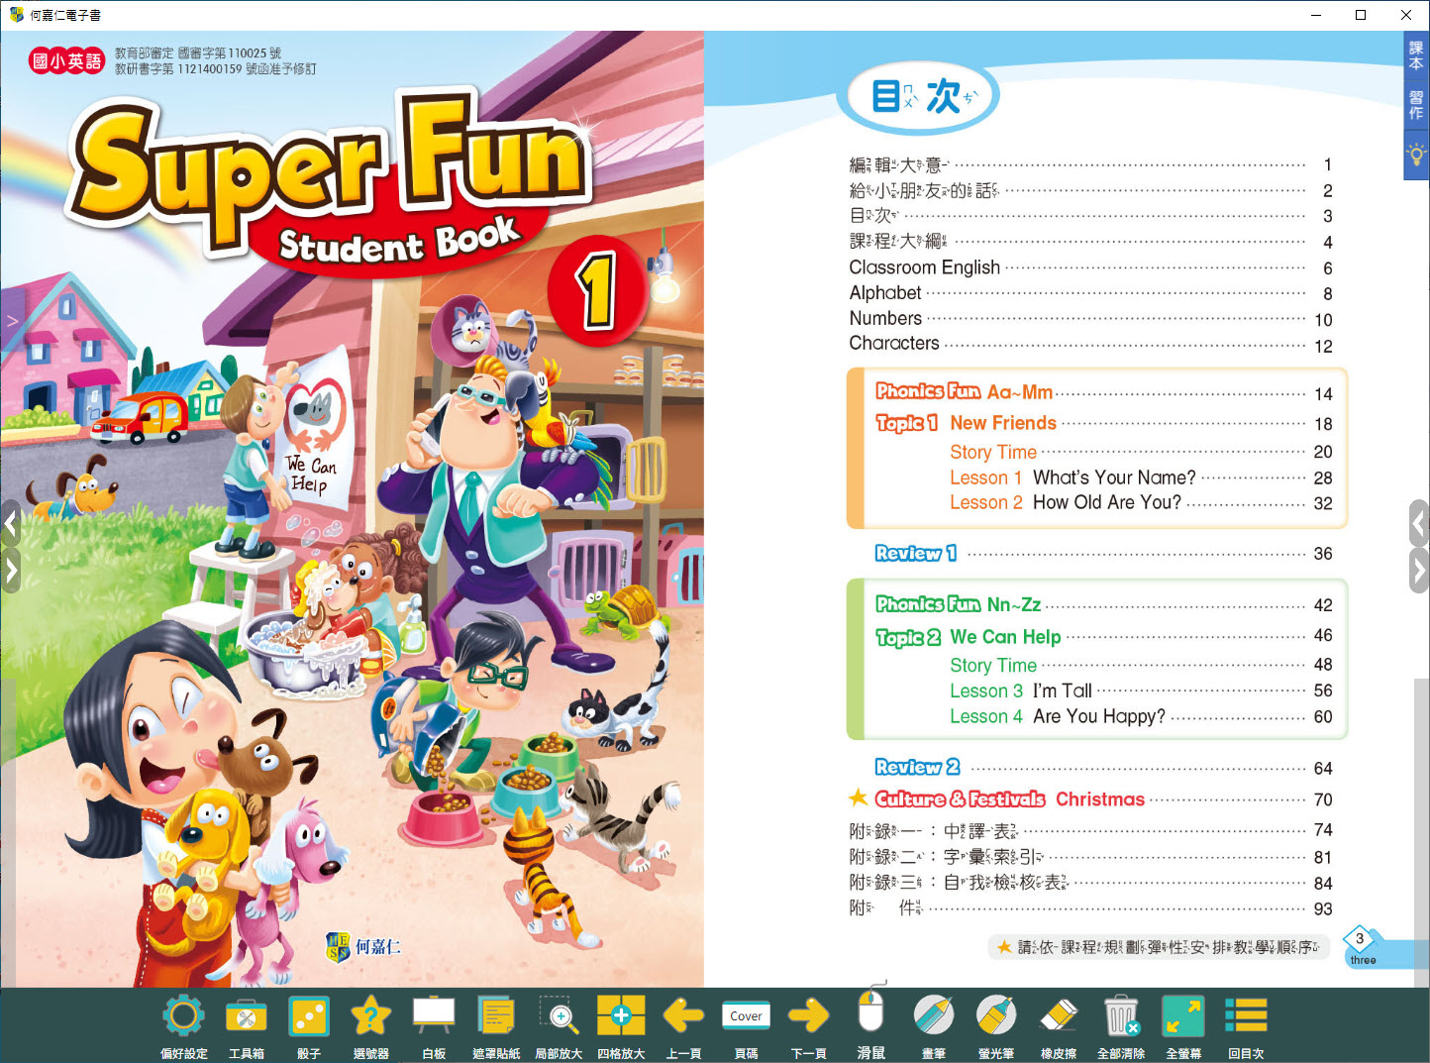
Task: Switch to the 課本 textbook tab
Action: pos(1416,55)
